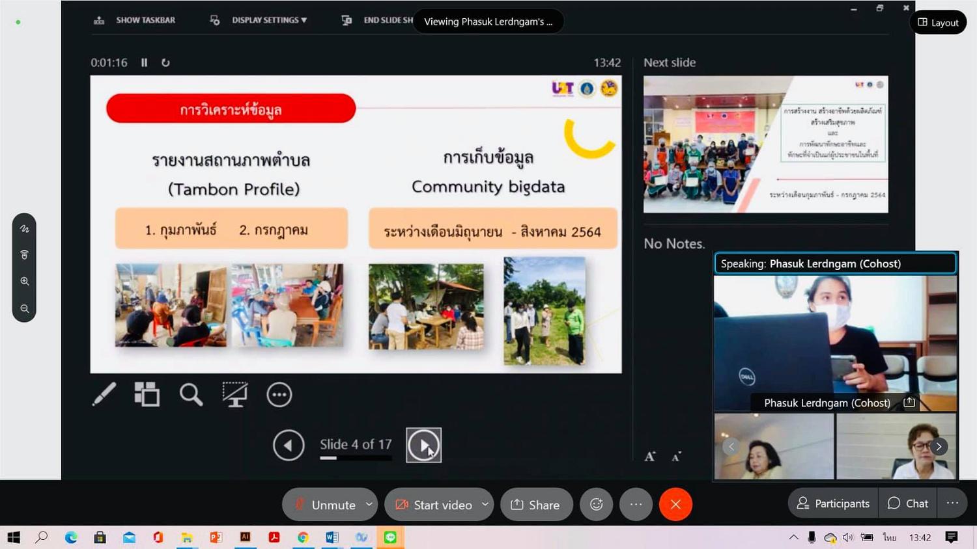The height and width of the screenshot is (549, 977).
Task: Expand audio options arrow next to Unmute
Action: [x=369, y=504]
